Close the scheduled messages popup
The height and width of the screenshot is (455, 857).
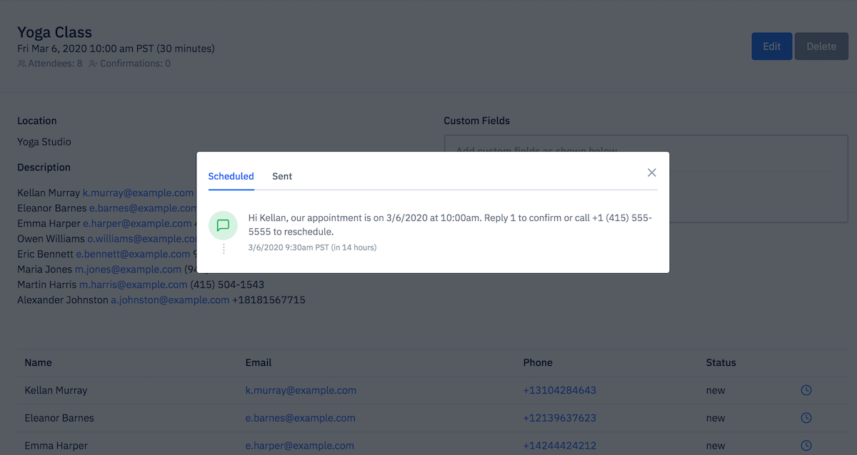651,173
